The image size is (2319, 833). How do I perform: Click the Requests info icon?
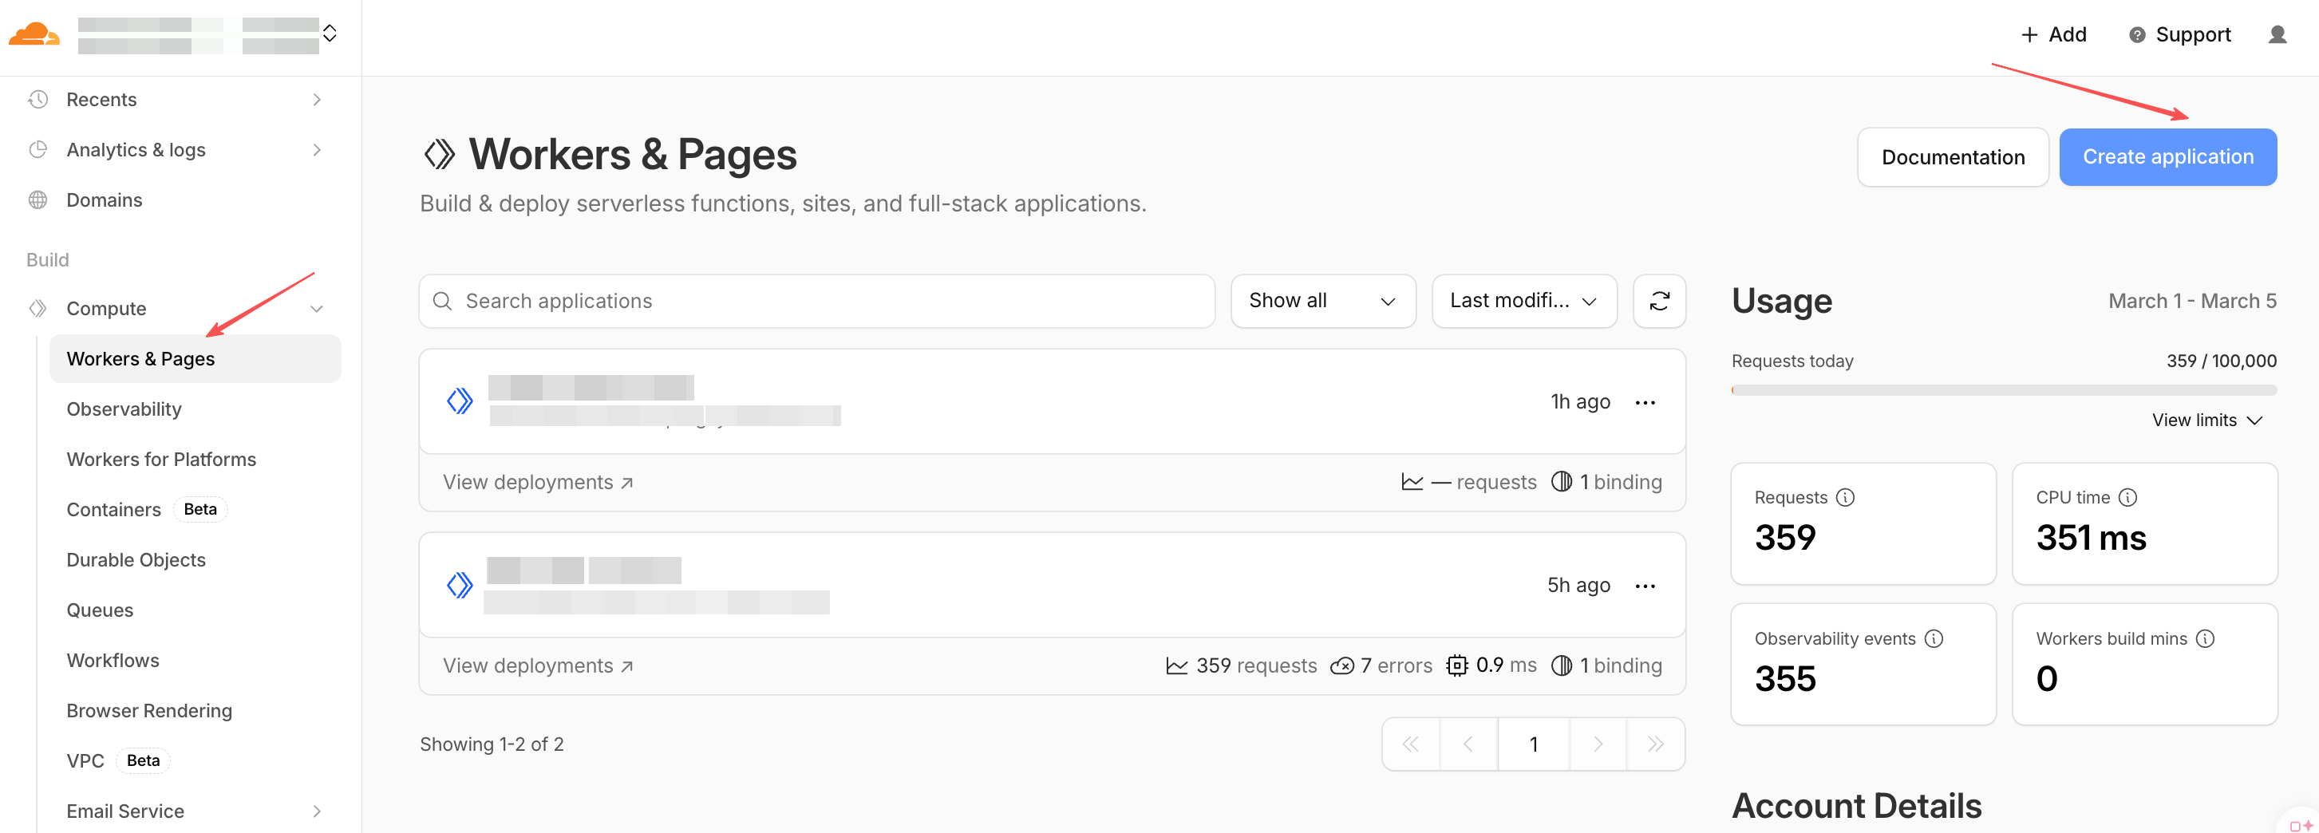1844,497
